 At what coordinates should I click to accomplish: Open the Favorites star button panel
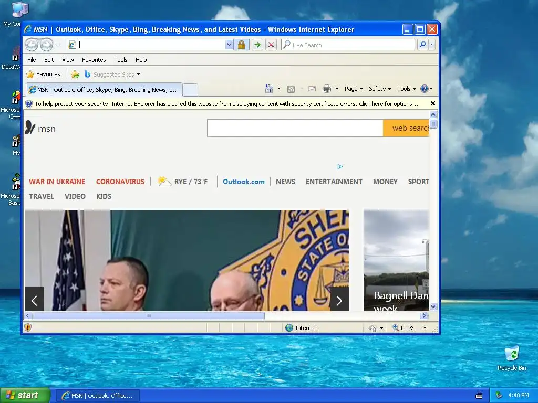44,74
